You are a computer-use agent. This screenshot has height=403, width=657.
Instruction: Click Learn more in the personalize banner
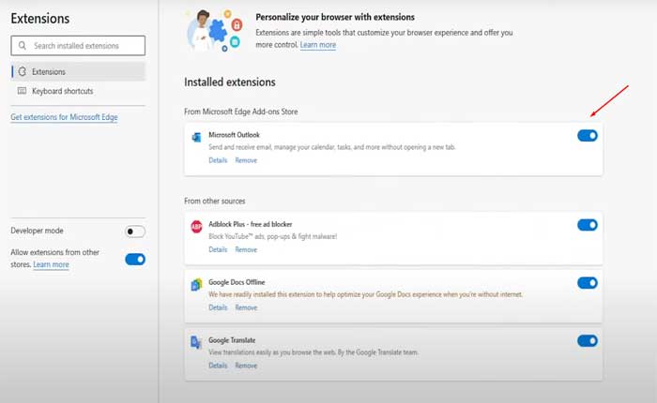[318, 45]
